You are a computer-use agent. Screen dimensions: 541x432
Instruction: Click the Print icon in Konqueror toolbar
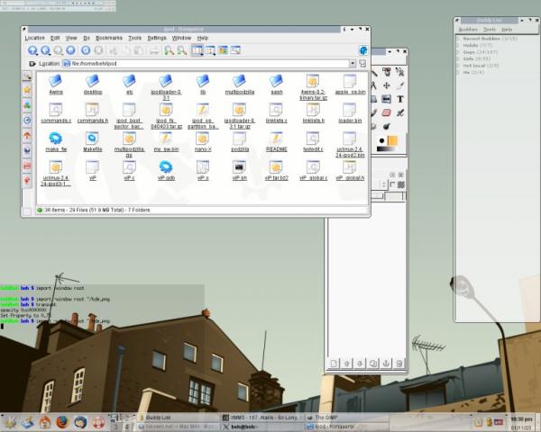coord(154,51)
